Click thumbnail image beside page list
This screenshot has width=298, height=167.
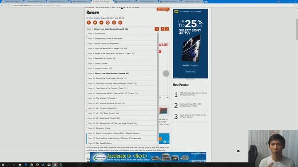tap(163, 110)
